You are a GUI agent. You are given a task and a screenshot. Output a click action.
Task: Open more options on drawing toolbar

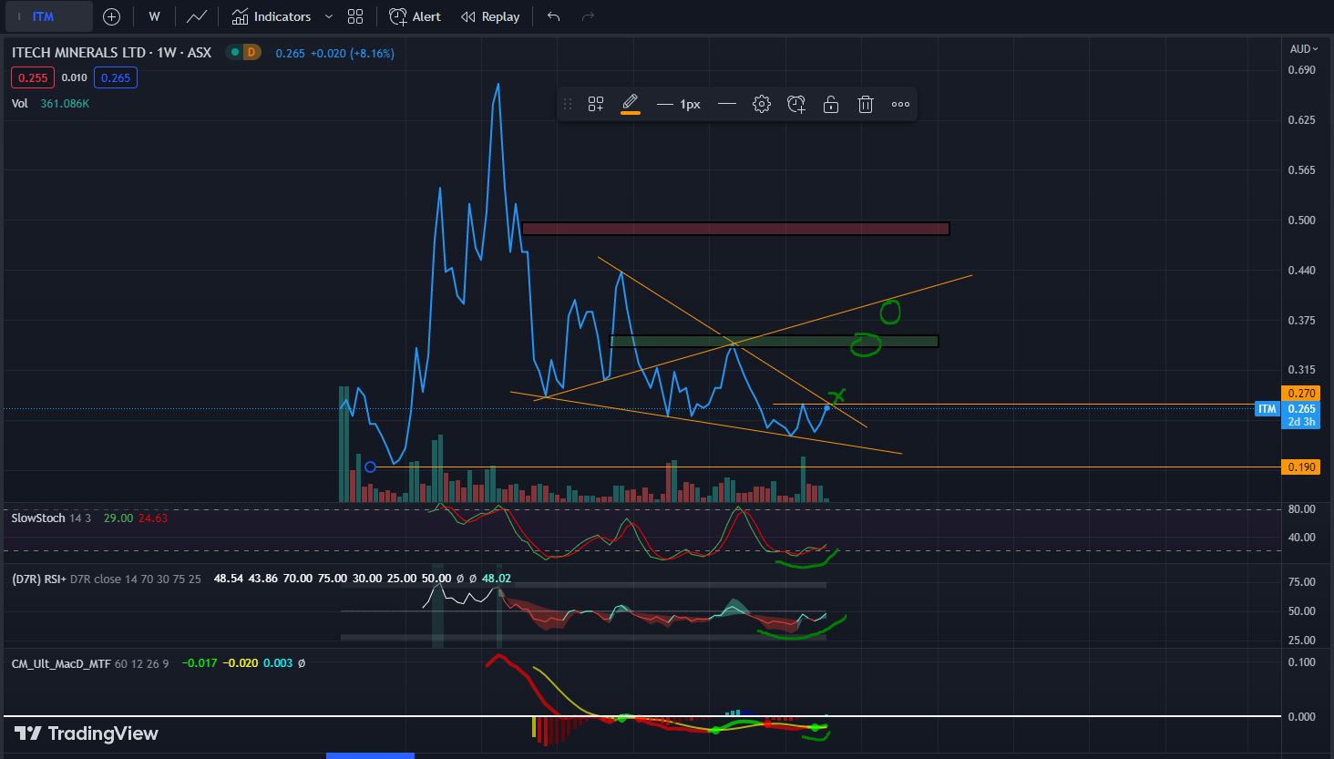click(x=900, y=104)
